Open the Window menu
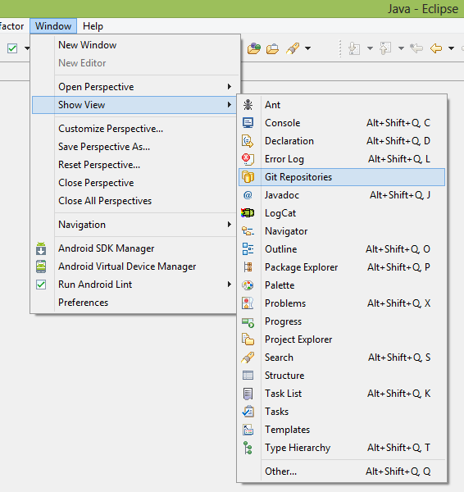The image size is (464, 492). [x=53, y=26]
